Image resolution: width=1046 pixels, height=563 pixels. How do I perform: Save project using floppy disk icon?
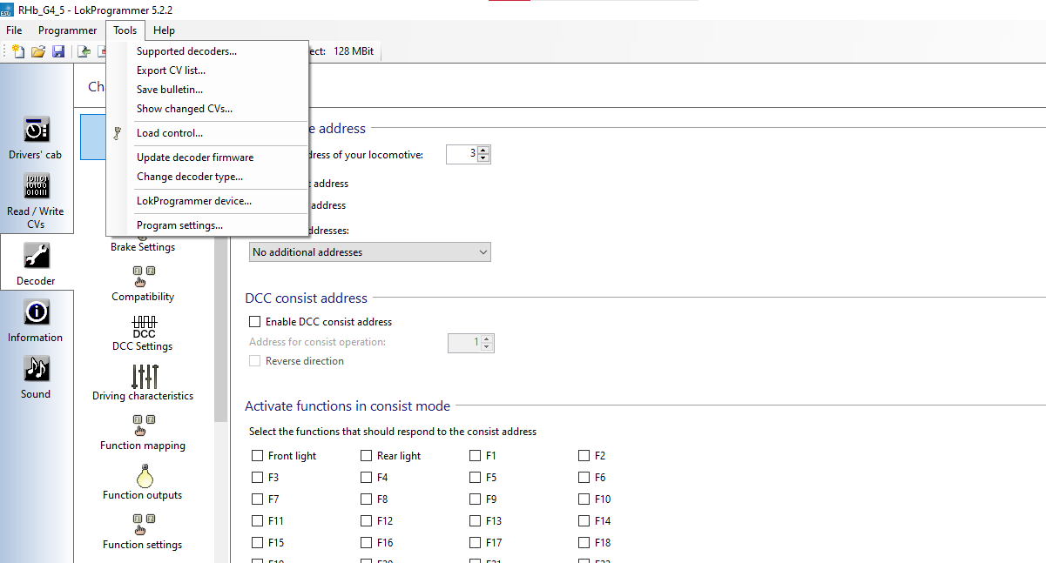pos(58,51)
